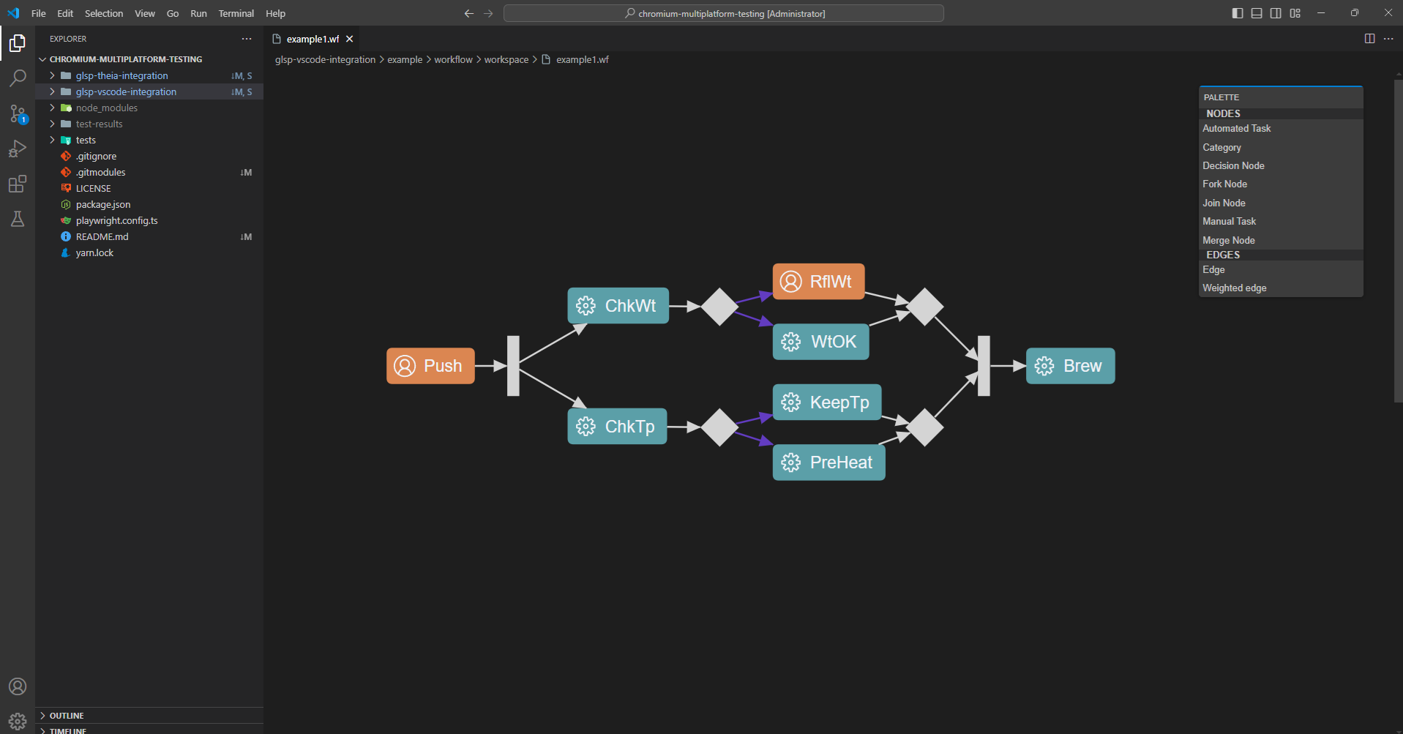Click the chromium-multiplatform-testing search box
1403x734 pixels.
[723, 13]
